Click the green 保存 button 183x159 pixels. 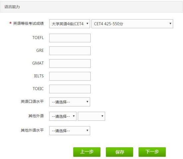(x=119, y=152)
